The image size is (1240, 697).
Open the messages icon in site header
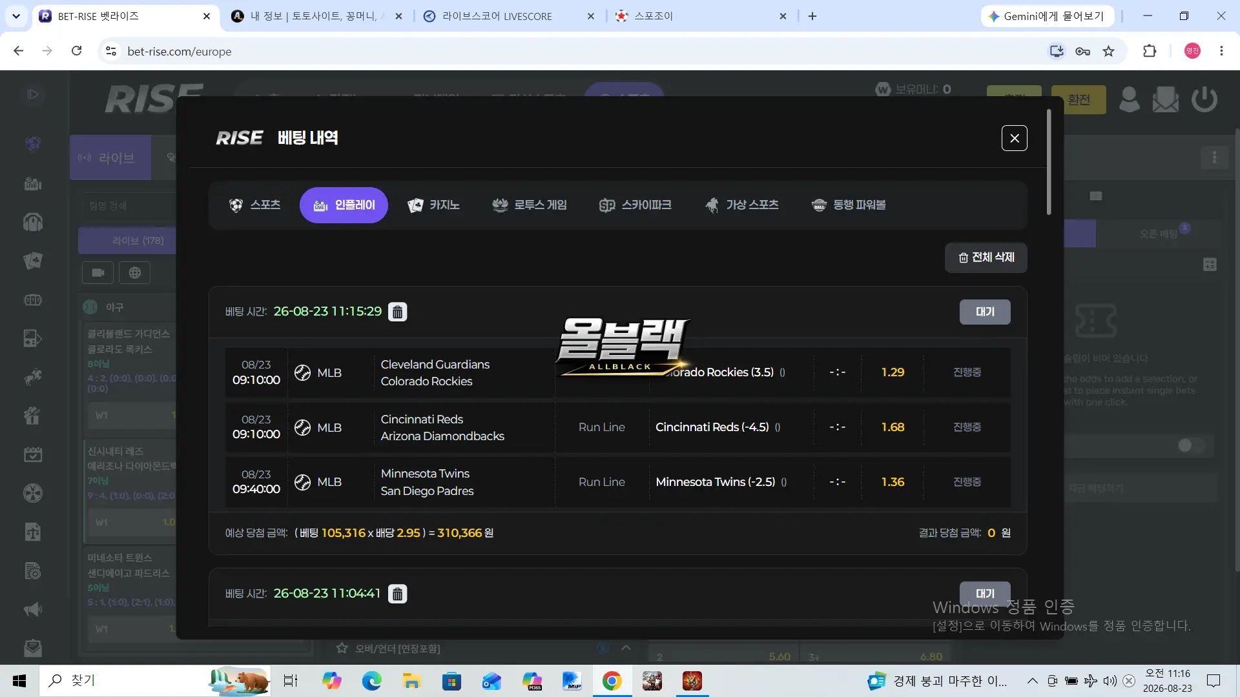point(1166,99)
